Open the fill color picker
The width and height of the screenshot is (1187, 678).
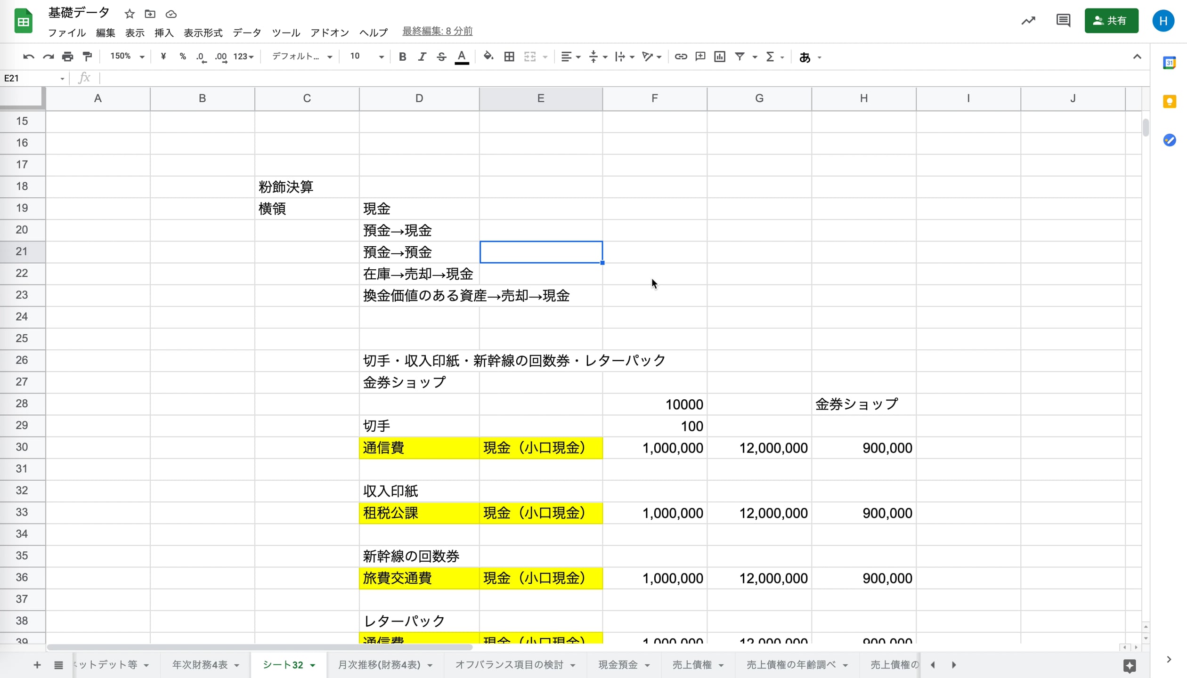point(488,56)
